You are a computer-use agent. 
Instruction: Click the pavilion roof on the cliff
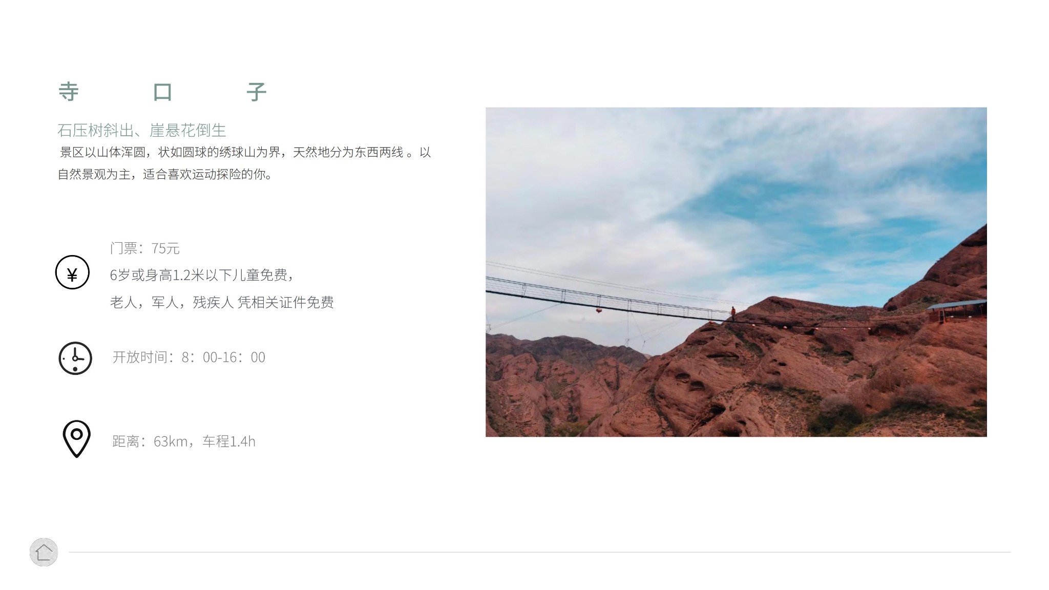[956, 305]
